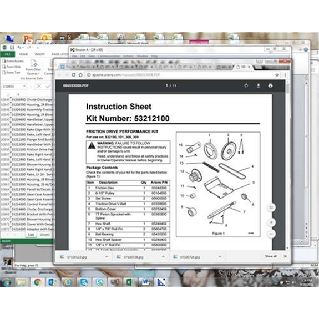Reload the page in Chrome
This screenshot has width=319, height=319.
click(x=73, y=75)
